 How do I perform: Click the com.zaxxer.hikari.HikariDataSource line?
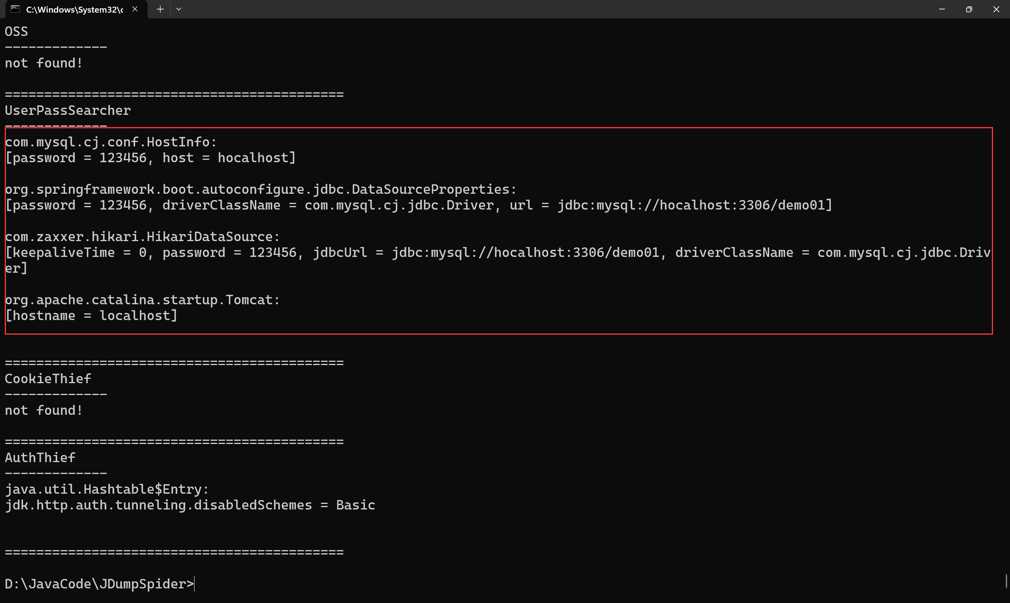(142, 236)
